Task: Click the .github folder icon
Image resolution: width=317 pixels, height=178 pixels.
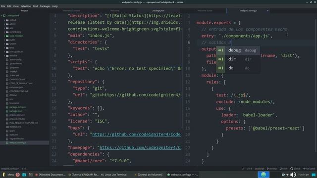Action: [x=7, y=20]
